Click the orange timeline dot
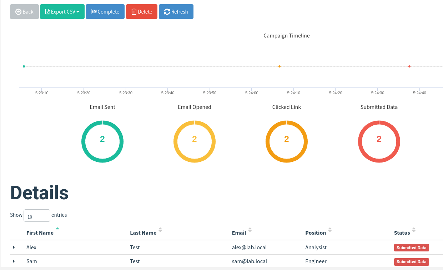Viewport: 443px width, 270px height. click(280, 66)
